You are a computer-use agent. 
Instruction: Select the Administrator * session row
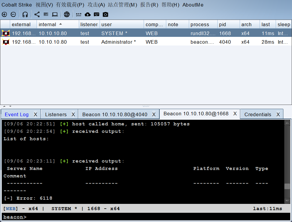pyautogui.click(x=146, y=42)
